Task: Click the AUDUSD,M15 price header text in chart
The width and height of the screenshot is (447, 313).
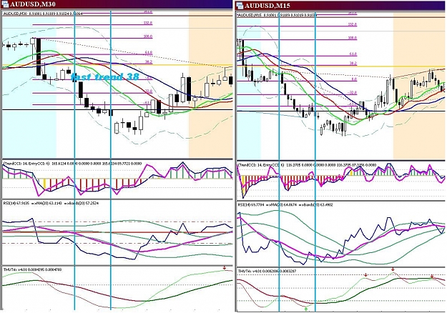Action: pos(277,15)
